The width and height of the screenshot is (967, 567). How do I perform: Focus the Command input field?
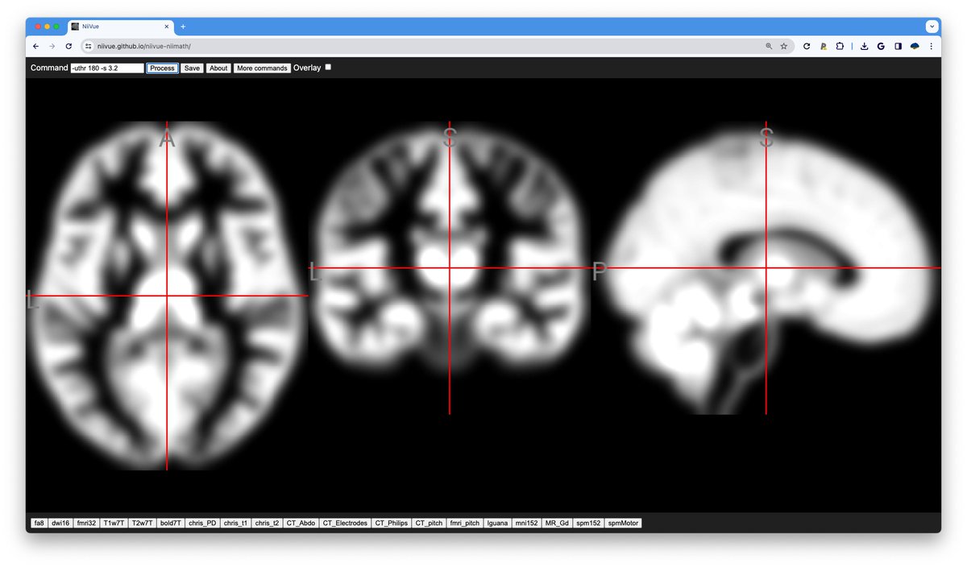(107, 68)
